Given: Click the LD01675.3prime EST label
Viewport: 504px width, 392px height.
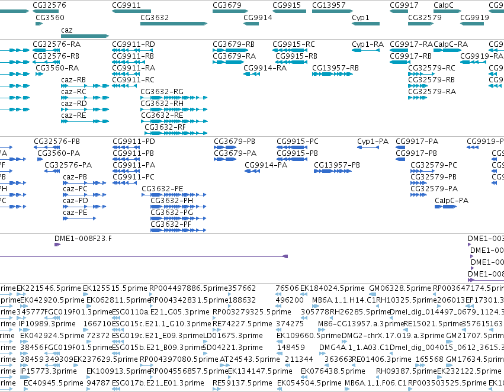Looking at the screenshot, I should pos(233,336).
